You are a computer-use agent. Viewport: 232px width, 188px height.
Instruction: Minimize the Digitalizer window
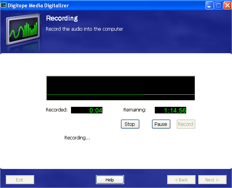point(209,5)
